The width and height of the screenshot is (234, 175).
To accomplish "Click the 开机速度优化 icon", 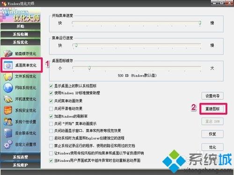I will tap(8, 99).
